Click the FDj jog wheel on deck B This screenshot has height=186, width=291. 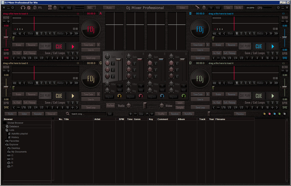click(200, 29)
